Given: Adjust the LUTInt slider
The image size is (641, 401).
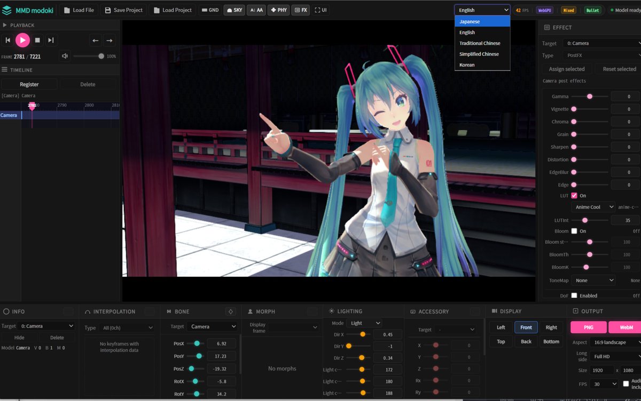Looking at the screenshot, I should 590,220.
